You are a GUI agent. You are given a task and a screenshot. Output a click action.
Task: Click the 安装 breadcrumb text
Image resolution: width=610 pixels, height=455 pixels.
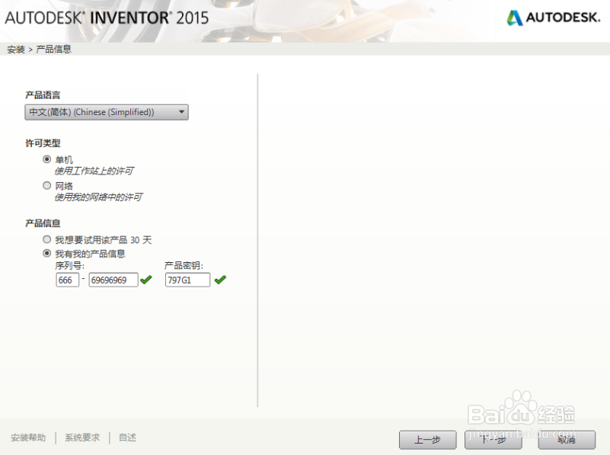pos(16,50)
